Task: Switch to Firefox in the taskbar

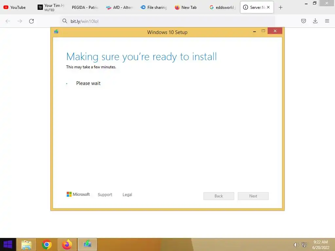Action: pos(67,244)
